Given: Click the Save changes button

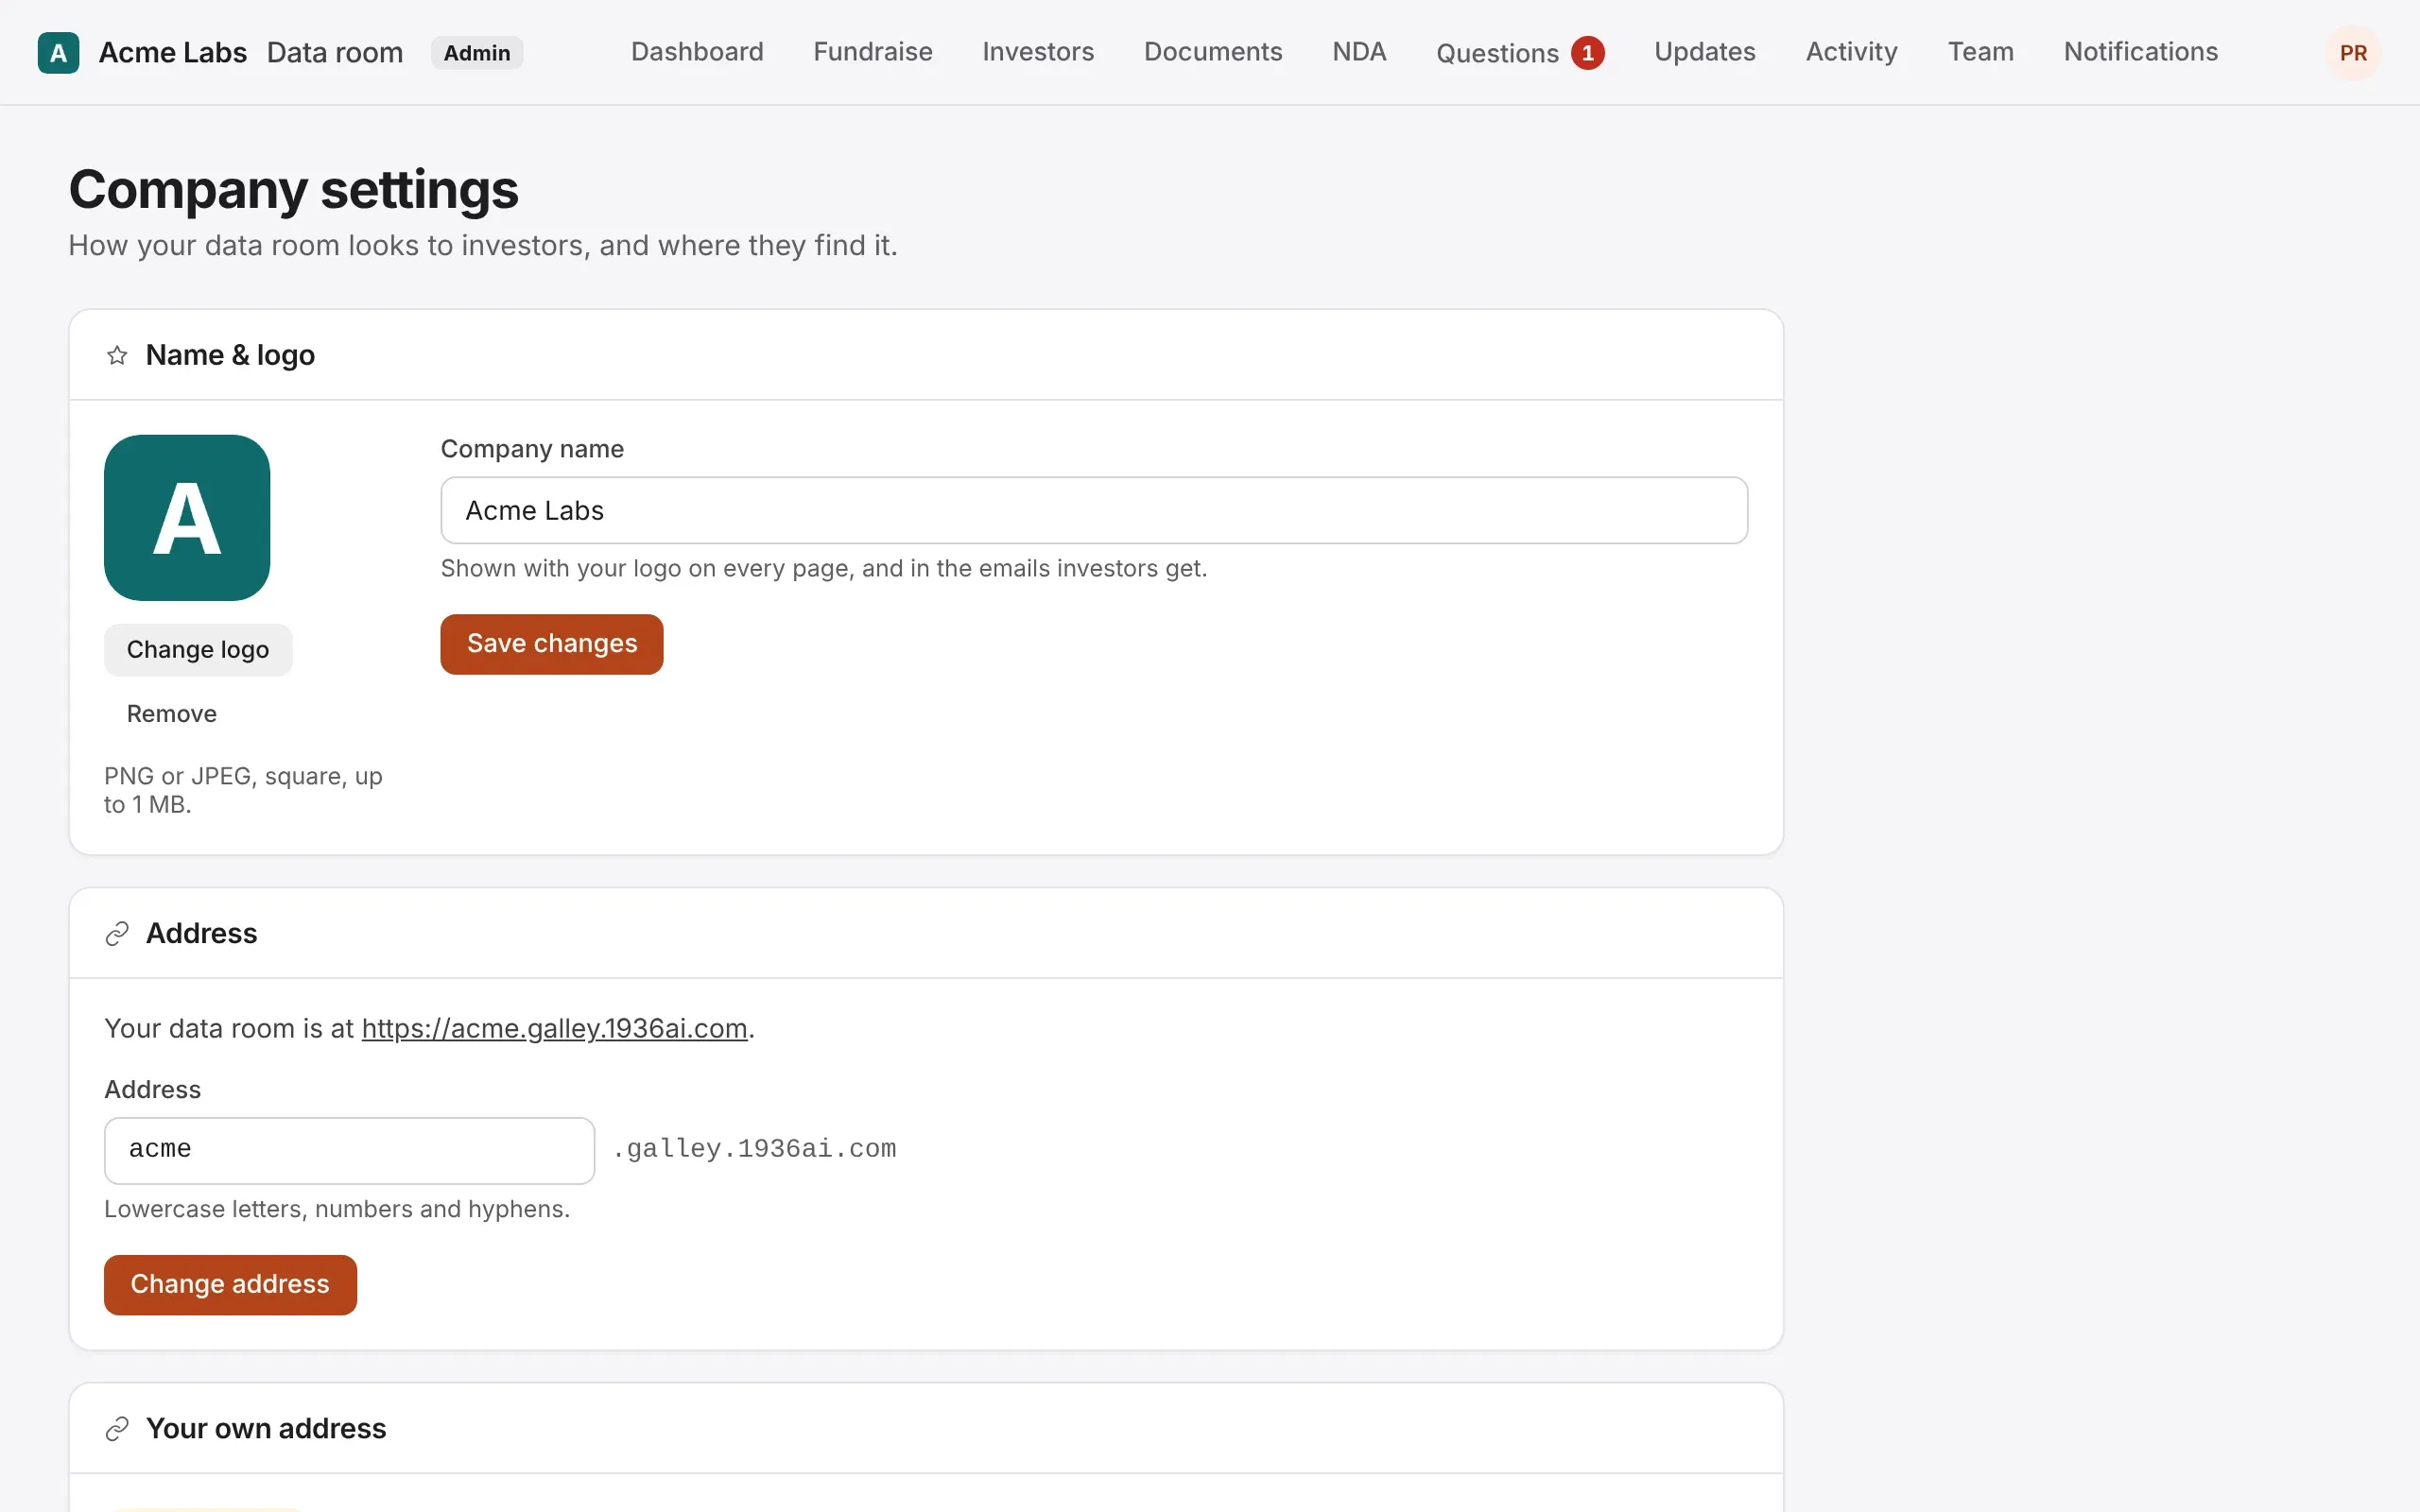Looking at the screenshot, I should tap(551, 644).
